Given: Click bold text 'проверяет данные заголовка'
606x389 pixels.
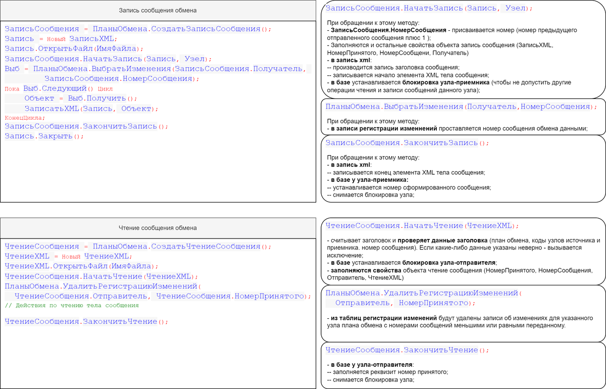Looking at the screenshot, I should pos(442,240).
